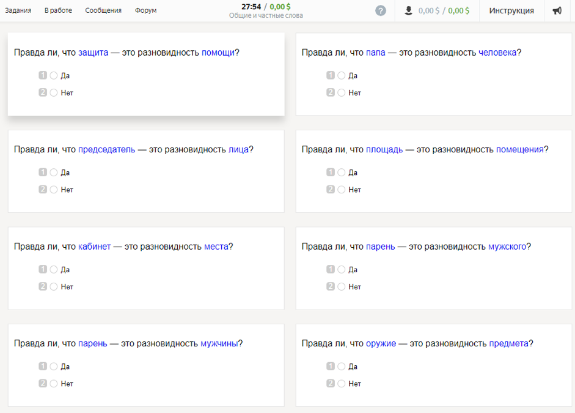Pick "Да" for парень — мужчины question
This screenshot has height=413, width=575.
[54, 366]
